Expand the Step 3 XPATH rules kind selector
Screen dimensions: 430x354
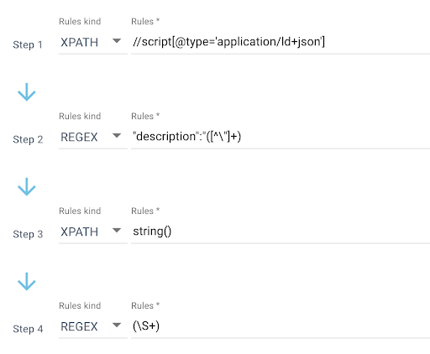click(93, 232)
